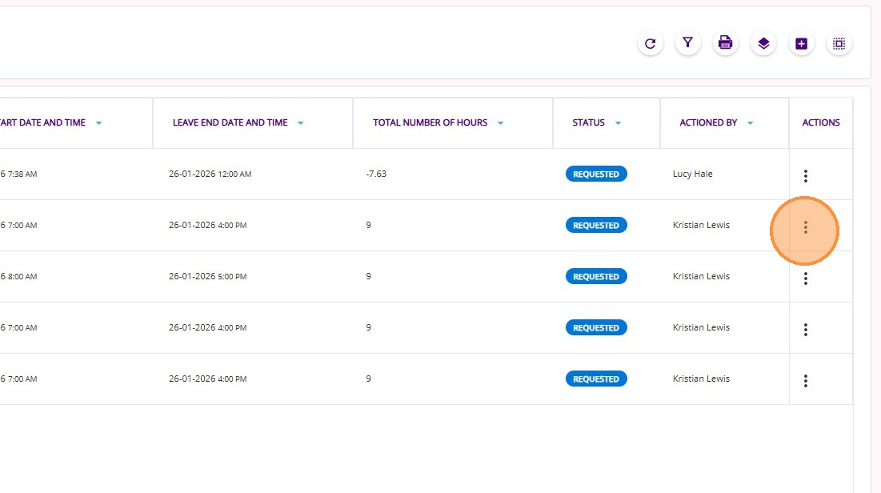Open actions menu for Lucy Hale row

[x=805, y=176]
